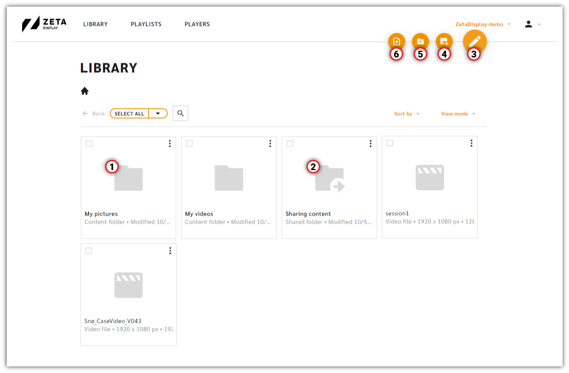Open the kebab menu on My pictures folder
Screen dimensions: 569x373
pyautogui.click(x=170, y=143)
